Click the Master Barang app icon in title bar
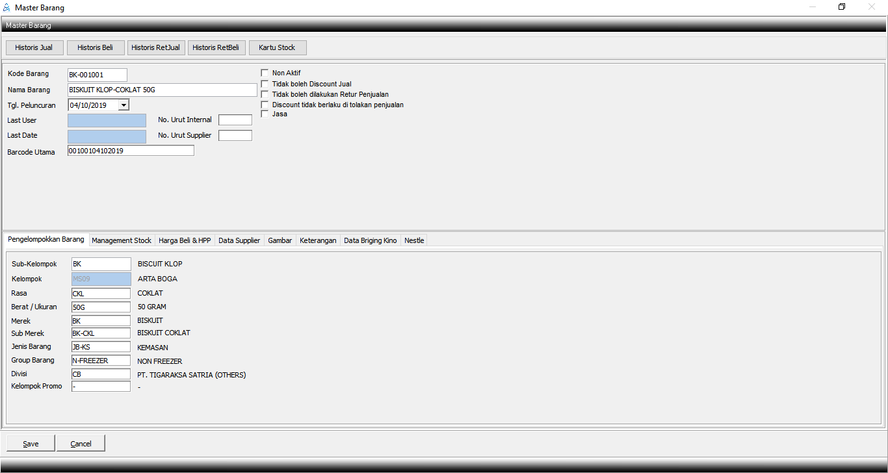Viewport: 888px width, 473px height. point(7,8)
